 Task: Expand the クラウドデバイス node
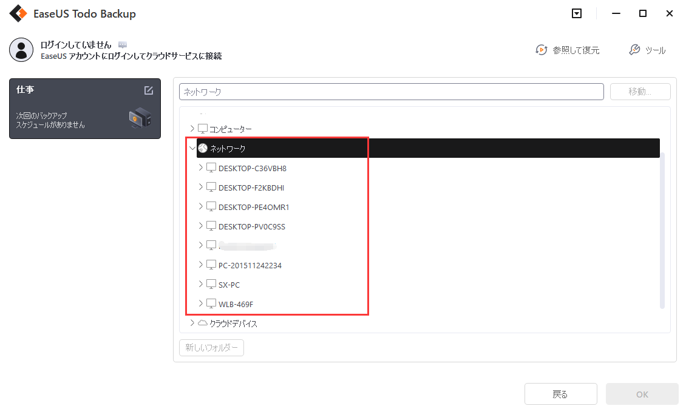pos(192,323)
